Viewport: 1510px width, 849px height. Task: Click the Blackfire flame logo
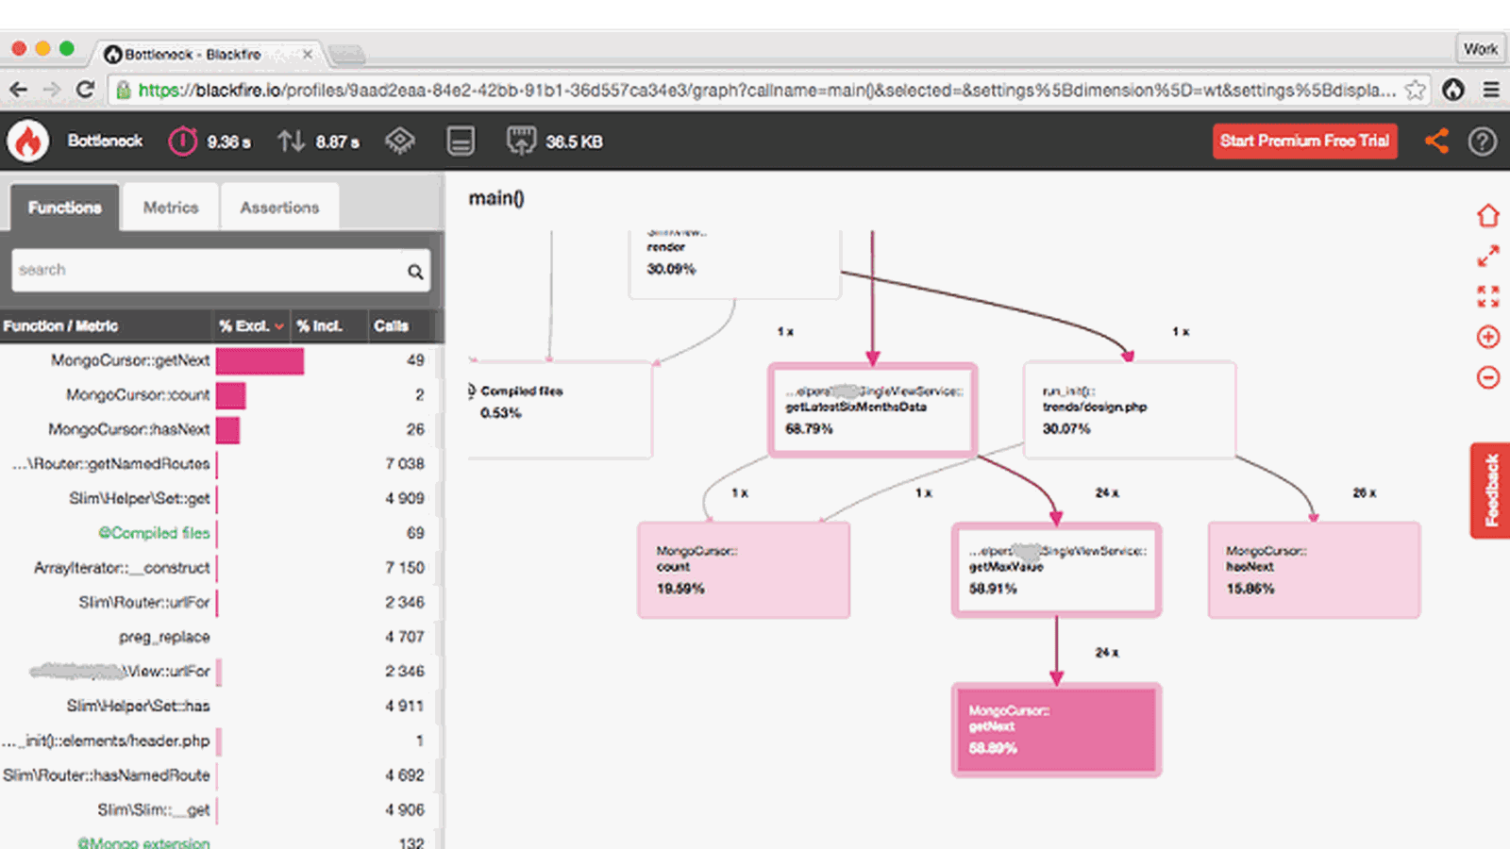click(28, 141)
